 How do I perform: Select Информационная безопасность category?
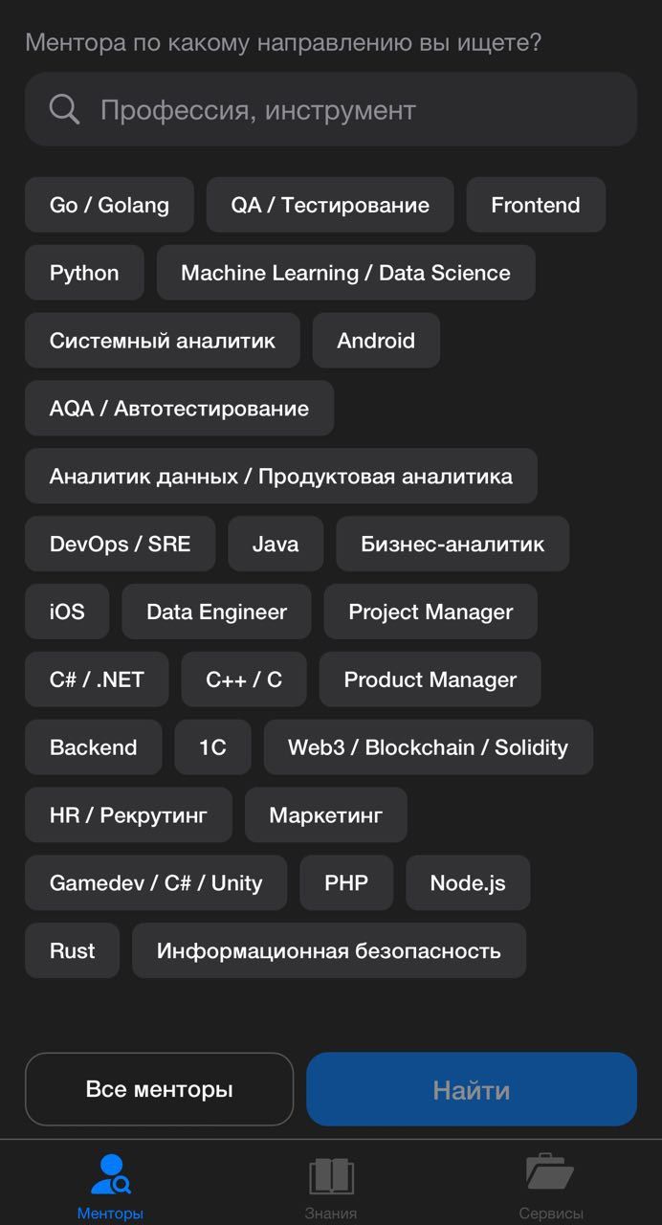pyautogui.click(x=329, y=950)
